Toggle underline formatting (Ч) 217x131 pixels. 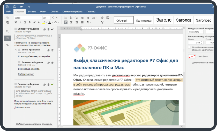25,22
